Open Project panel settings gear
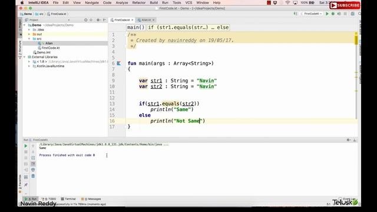This screenshot has height=212, width=377. 98,20
